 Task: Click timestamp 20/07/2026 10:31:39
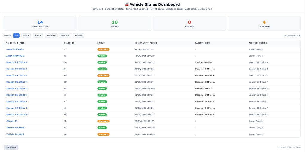pos(144,121)
